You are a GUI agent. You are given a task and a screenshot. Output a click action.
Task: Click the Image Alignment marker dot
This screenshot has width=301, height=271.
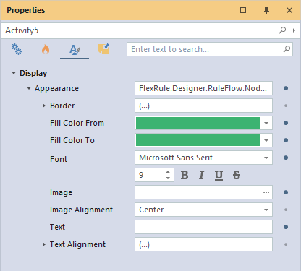coord(286,210)
